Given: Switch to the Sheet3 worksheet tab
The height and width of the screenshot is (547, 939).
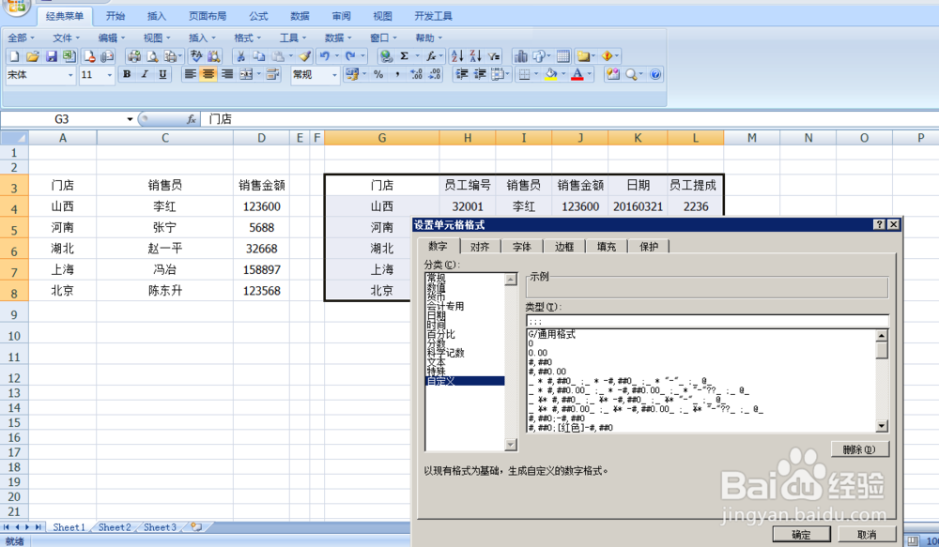Looking at the screenshot, I should (160, 527).
